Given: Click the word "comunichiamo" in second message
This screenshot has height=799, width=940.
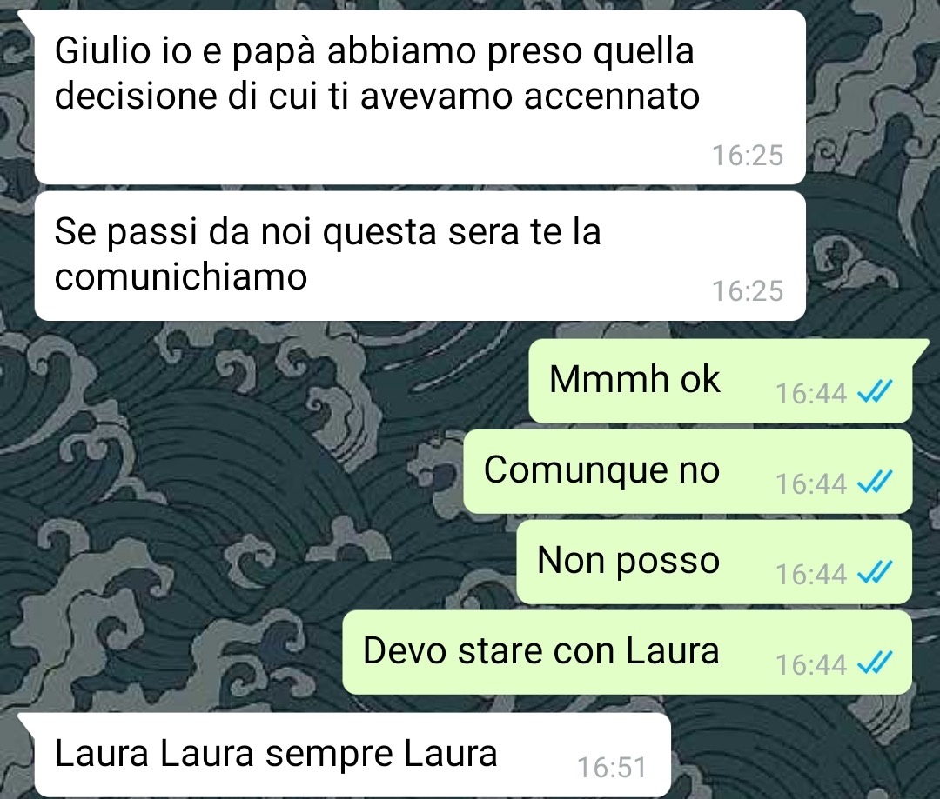Looking at the screenshot, I should pos(181,277).
